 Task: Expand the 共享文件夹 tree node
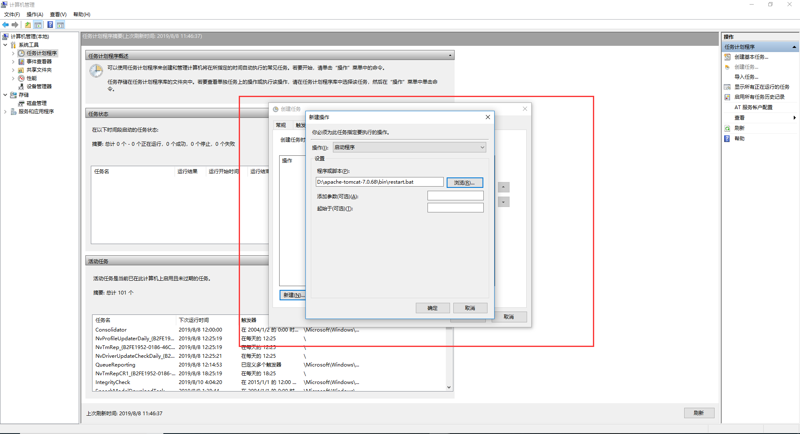click(13, 70)
